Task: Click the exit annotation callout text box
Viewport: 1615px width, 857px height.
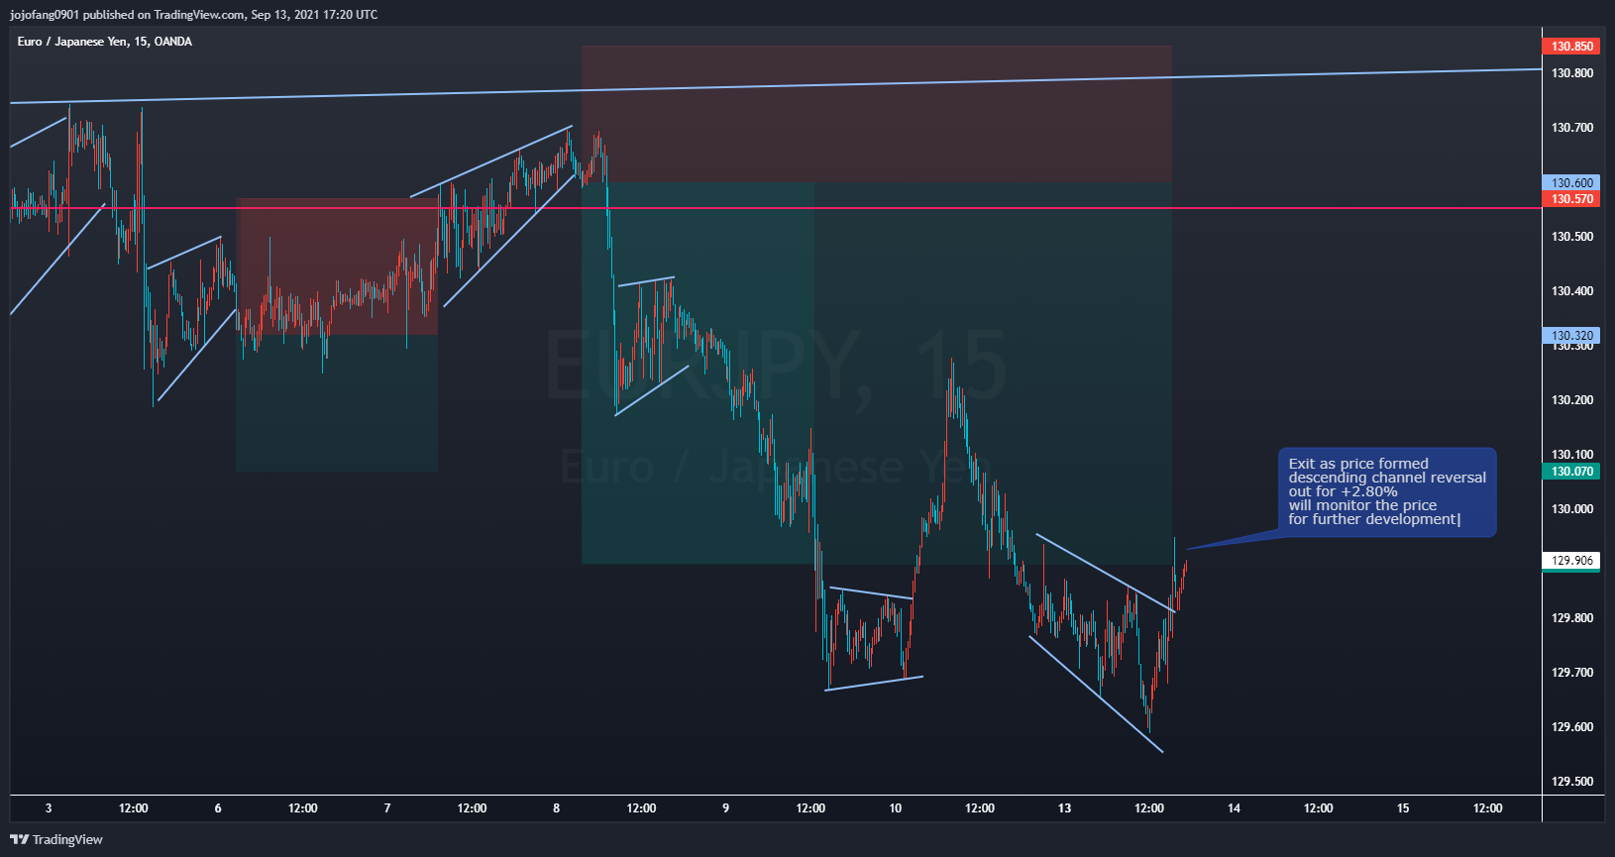Action: (1387, 491)
